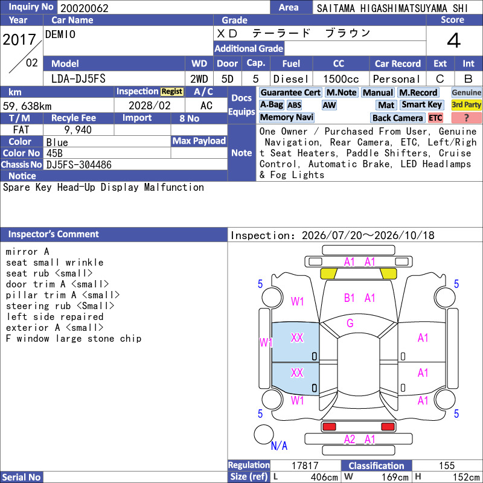Click the XX mark on front left door
This screenshot has height=483, width=483.
[x=297, y=338]
